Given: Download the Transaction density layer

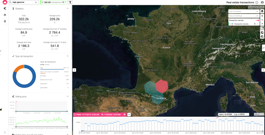Looking at the screenshot, I should point(255,24).
